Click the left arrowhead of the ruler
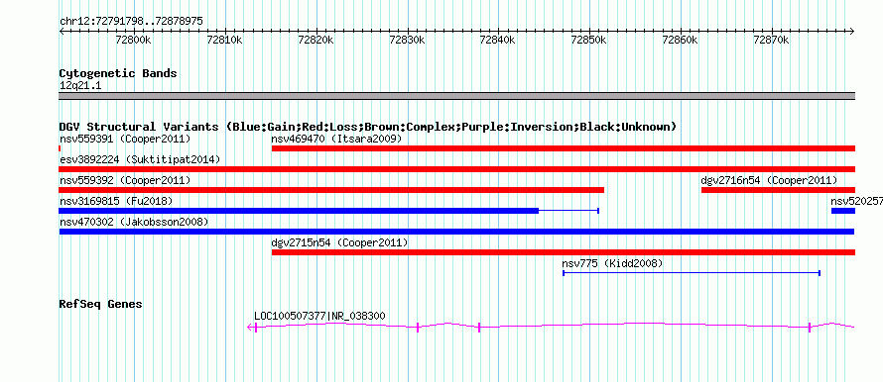The image size is (883, 382). click(62, 32)
